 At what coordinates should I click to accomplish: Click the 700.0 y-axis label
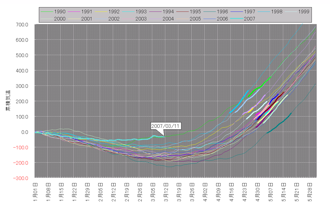point(22,25)
